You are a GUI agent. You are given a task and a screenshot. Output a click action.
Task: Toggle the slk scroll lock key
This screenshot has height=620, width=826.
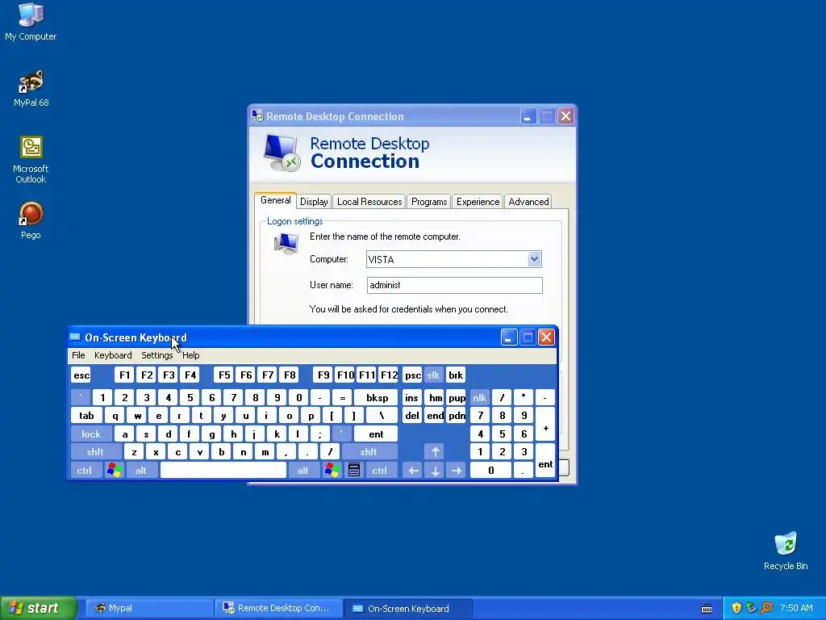point(433,375)
